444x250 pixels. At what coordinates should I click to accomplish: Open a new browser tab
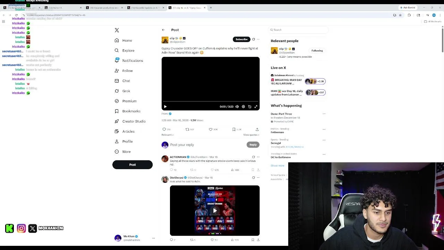[x=211, y=8]
